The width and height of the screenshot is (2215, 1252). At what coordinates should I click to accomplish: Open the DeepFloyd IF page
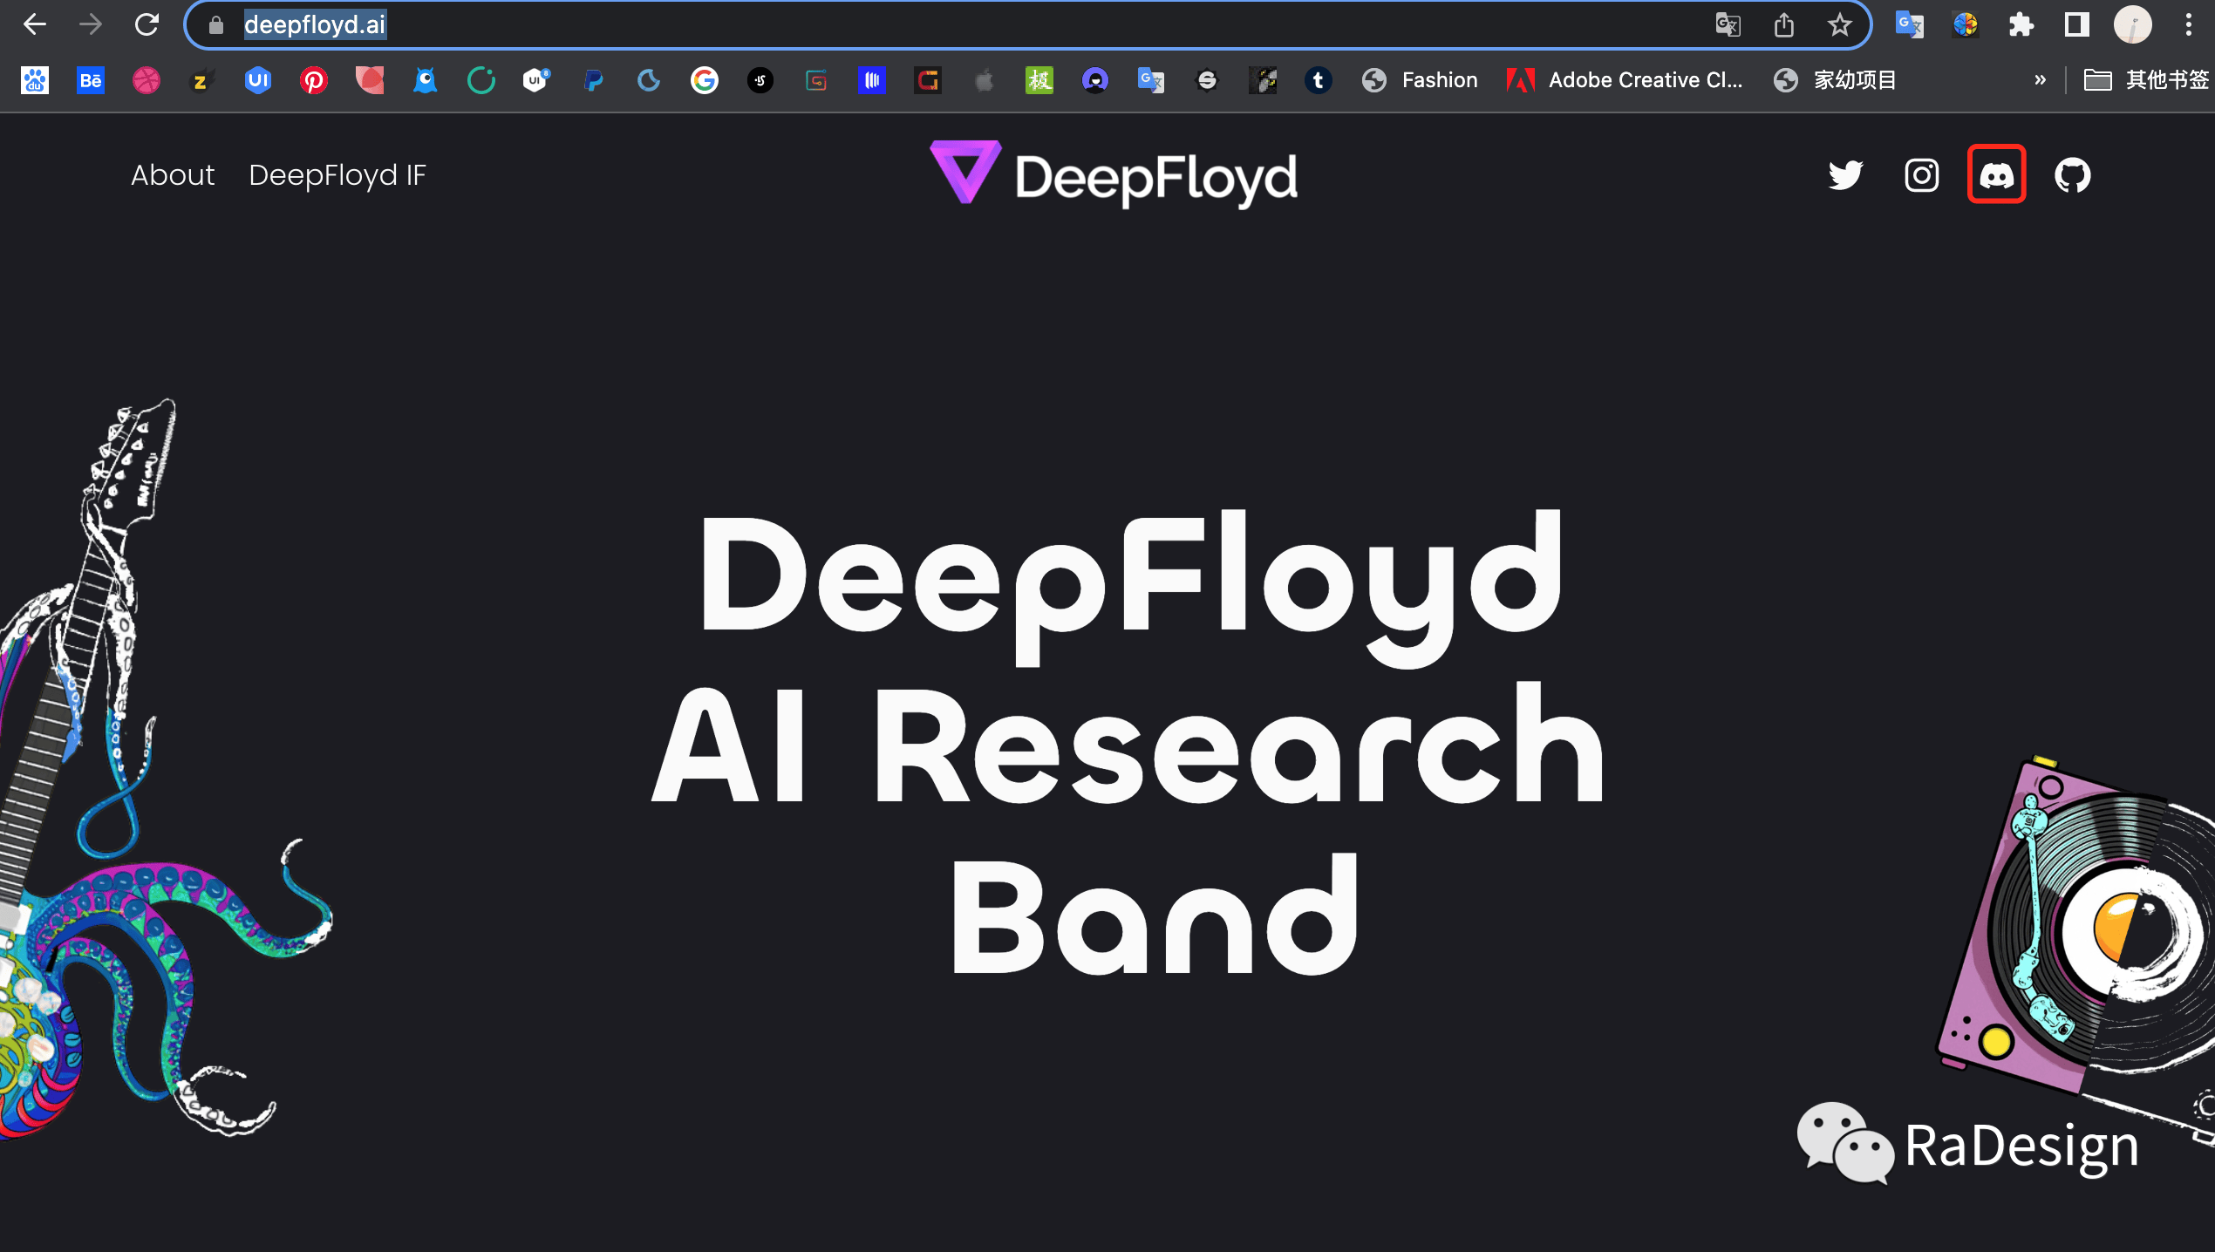[337, 175]
